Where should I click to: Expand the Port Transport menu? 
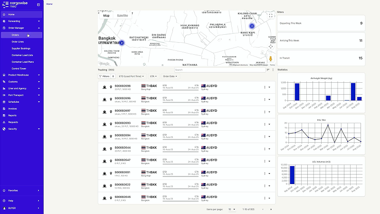click(21, 95)
